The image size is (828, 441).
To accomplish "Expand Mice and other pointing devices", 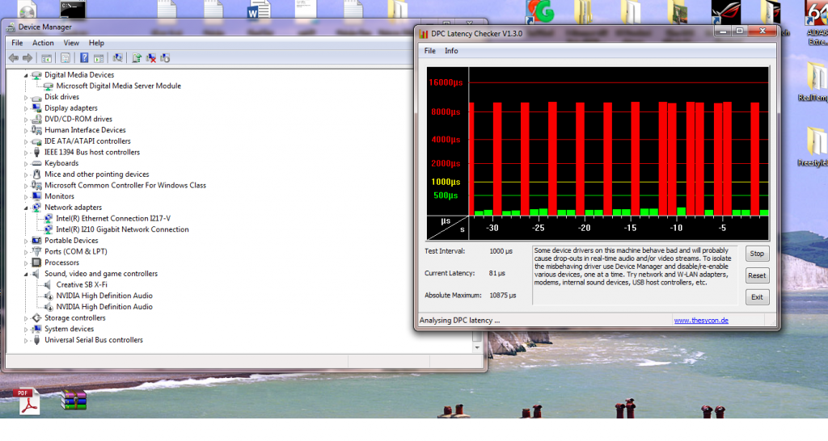I will [x=25, y=175].
